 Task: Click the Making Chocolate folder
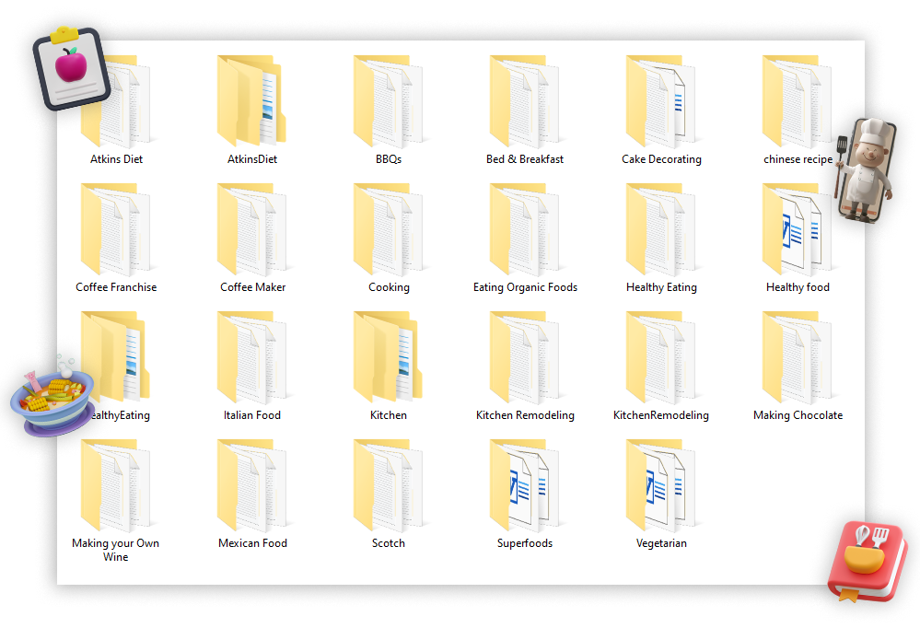(797, 357)
